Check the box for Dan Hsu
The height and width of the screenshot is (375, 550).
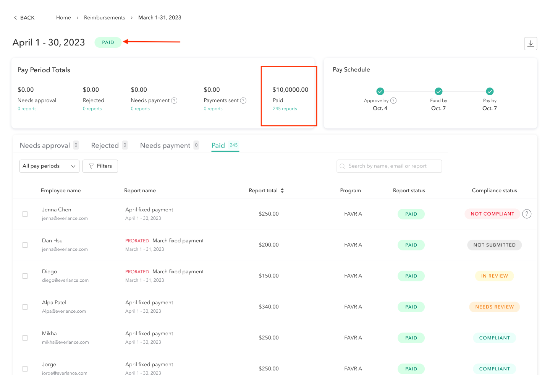25,245
